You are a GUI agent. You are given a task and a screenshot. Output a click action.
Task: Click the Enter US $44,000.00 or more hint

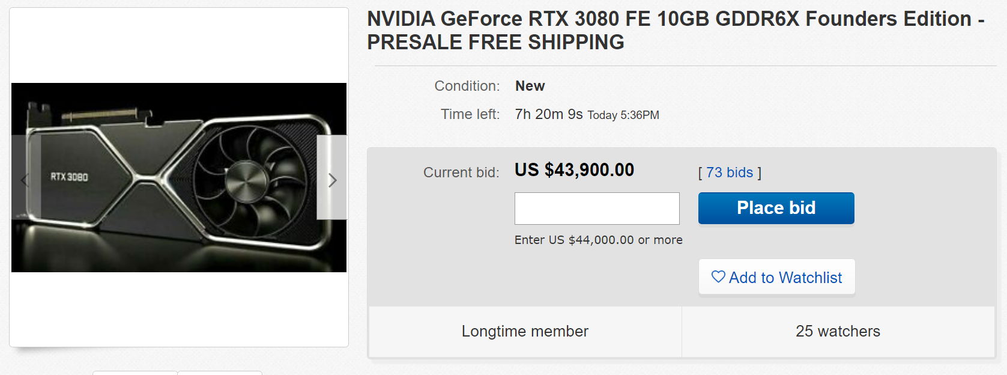click(598, 239)
